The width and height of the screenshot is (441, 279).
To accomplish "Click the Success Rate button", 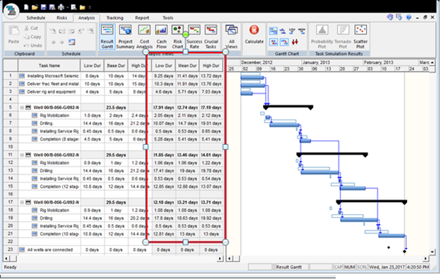I will 194,37.
